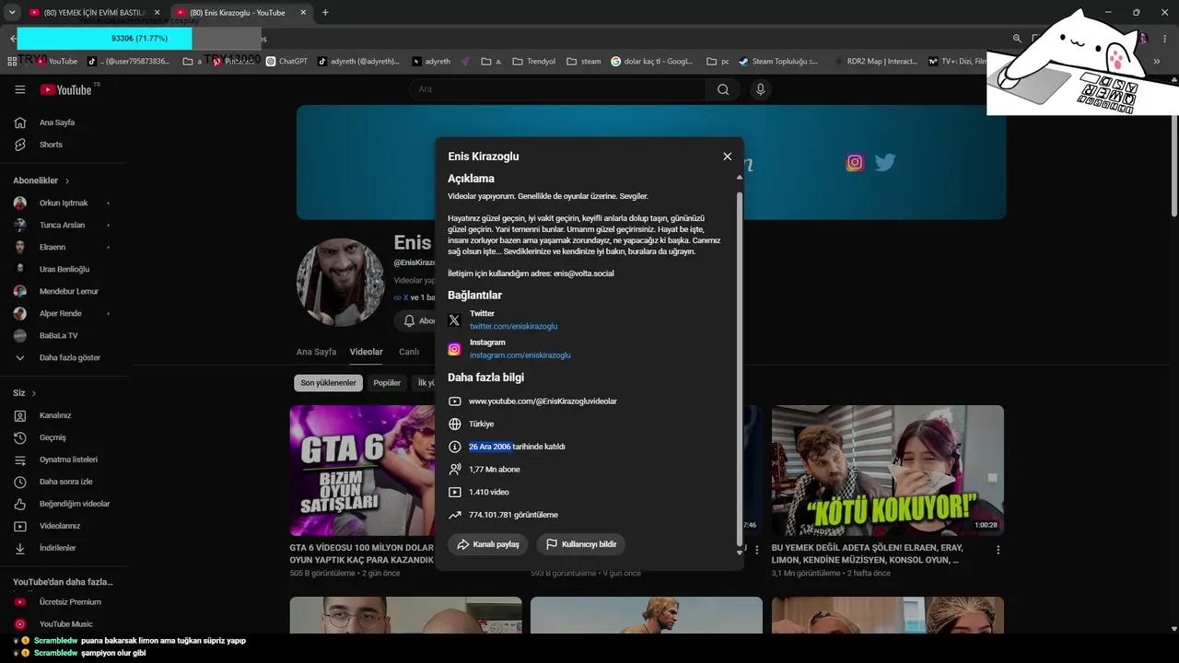This screenshot has width=1179, height=663.
Task: Click the YouTube logo
Action: click(66, 89)
